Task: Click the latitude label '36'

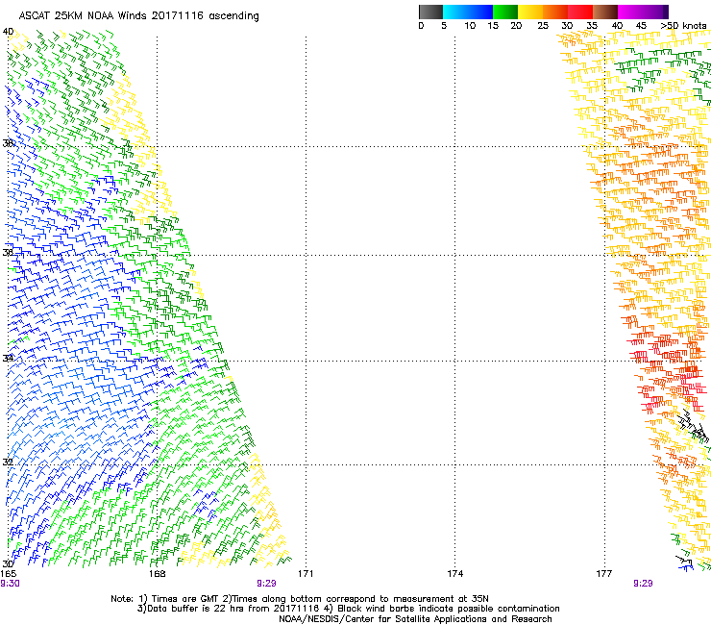Action: [8, 252]
